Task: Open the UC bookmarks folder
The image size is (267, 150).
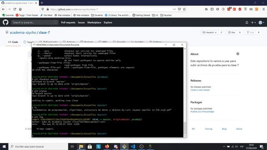Action: coord(155,15)
